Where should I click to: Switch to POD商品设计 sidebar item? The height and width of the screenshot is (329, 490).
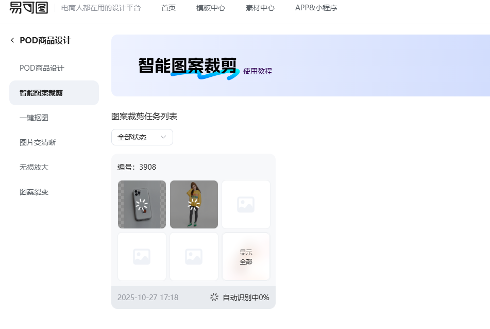39,68
